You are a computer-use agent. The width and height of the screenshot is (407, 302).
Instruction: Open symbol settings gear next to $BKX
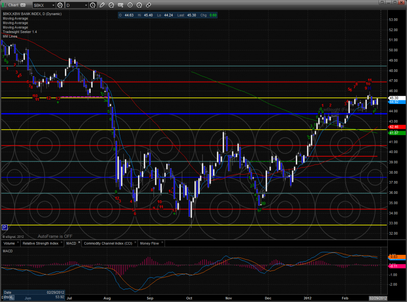(60, 5)
